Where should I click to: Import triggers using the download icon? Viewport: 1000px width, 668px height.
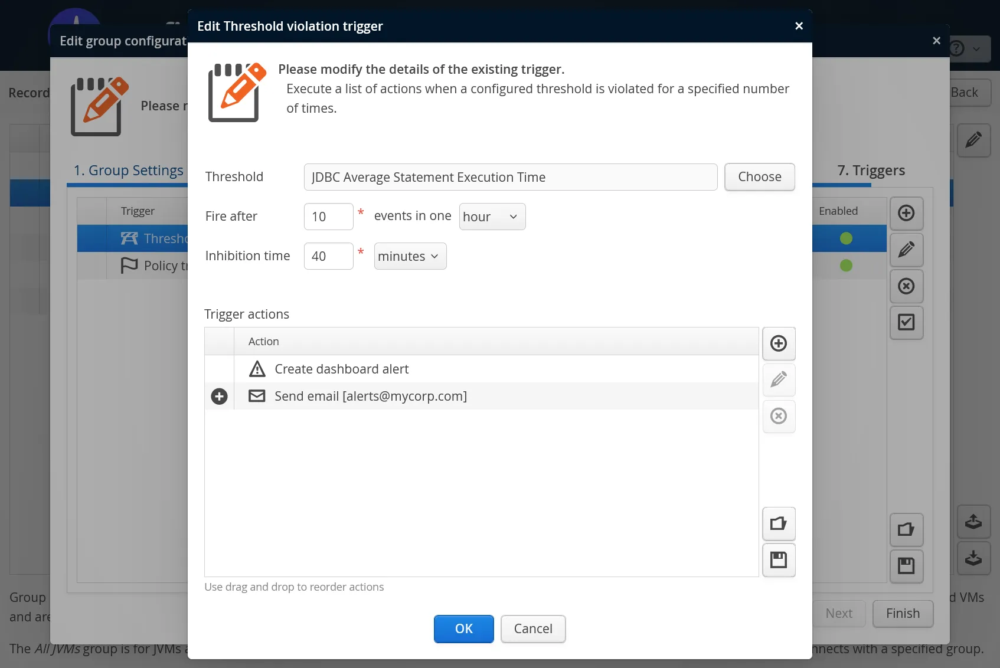[973, 558]
